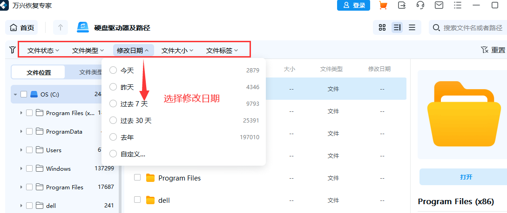Collapse the 修改日期 filter dropdown
This screenshot has width=507, height=213.
133,50
